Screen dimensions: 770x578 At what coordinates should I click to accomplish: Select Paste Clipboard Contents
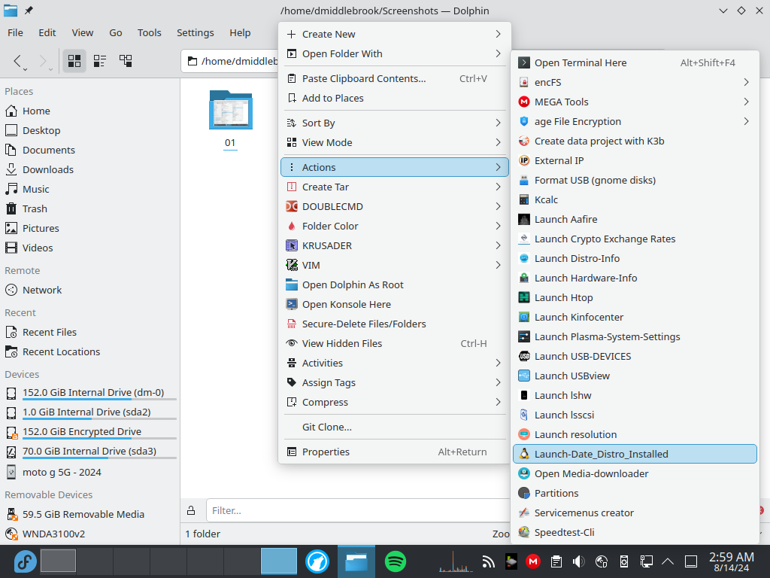click(394, 78)
